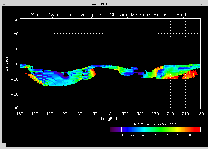The height and width of the screenshot is (149, 208).
Task: Click the 'Latitude' y-axis label
Action: 7,64
